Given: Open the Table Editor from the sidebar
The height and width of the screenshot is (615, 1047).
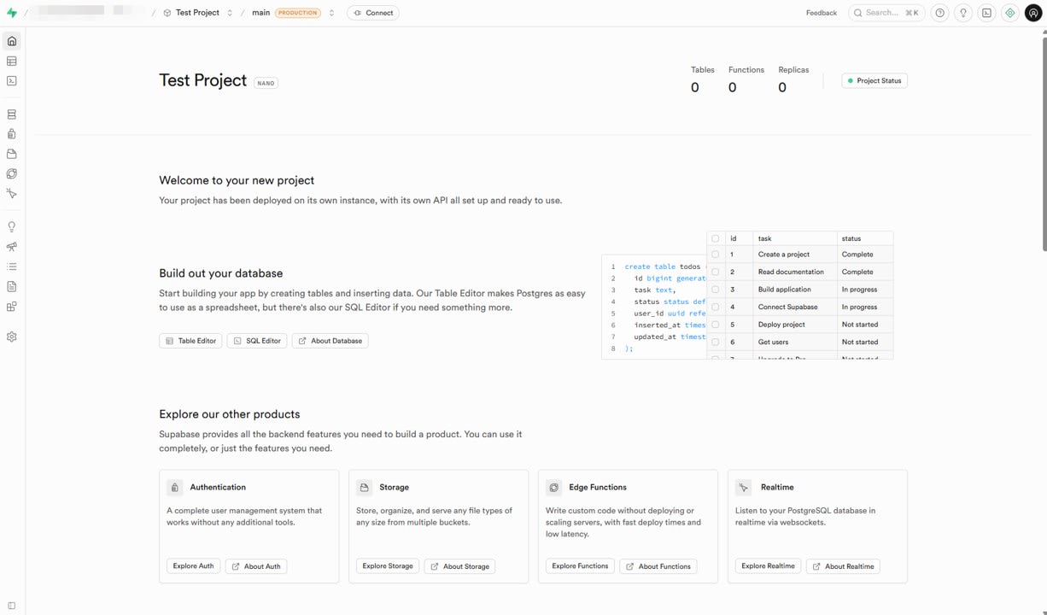Looking at the screenshot, I should (x=12, y=61).
